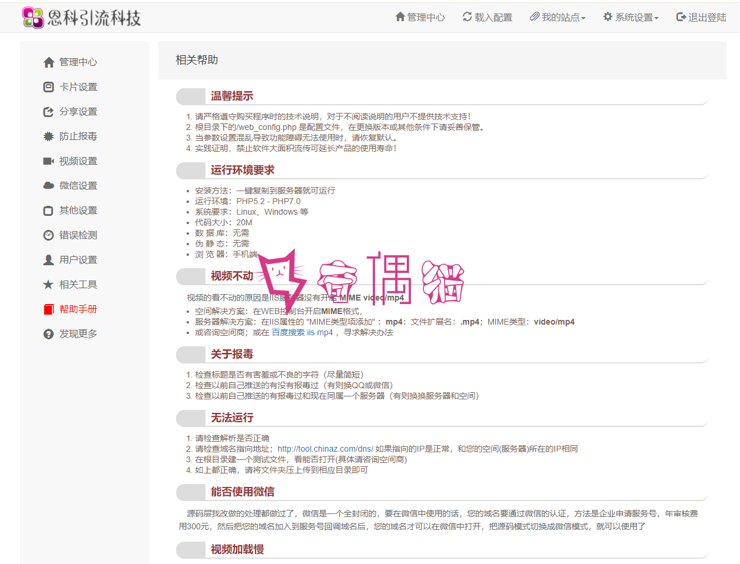
Task: Click the home icon beside top 管理中心
Action: tap(400, 17)
